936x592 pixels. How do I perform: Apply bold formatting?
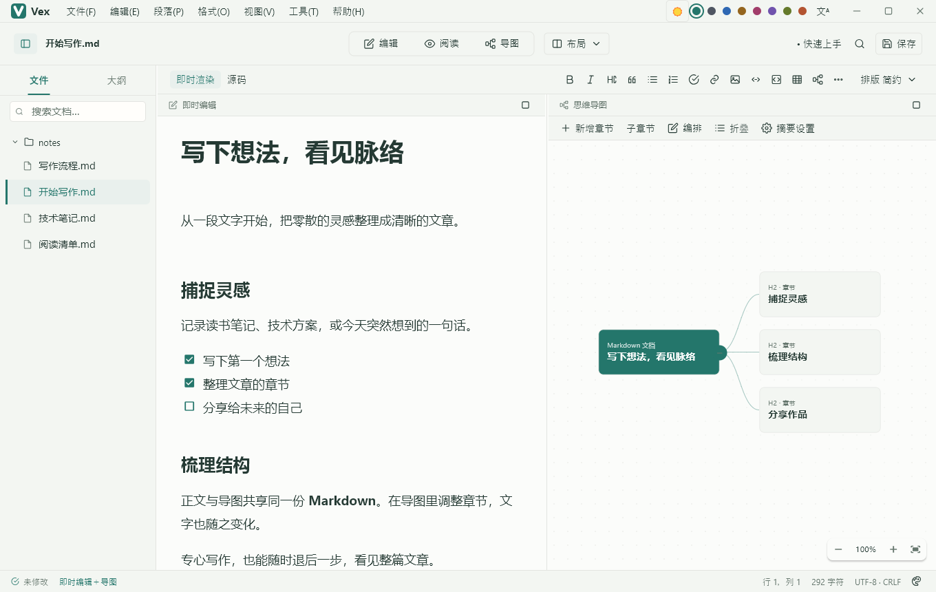570,79
